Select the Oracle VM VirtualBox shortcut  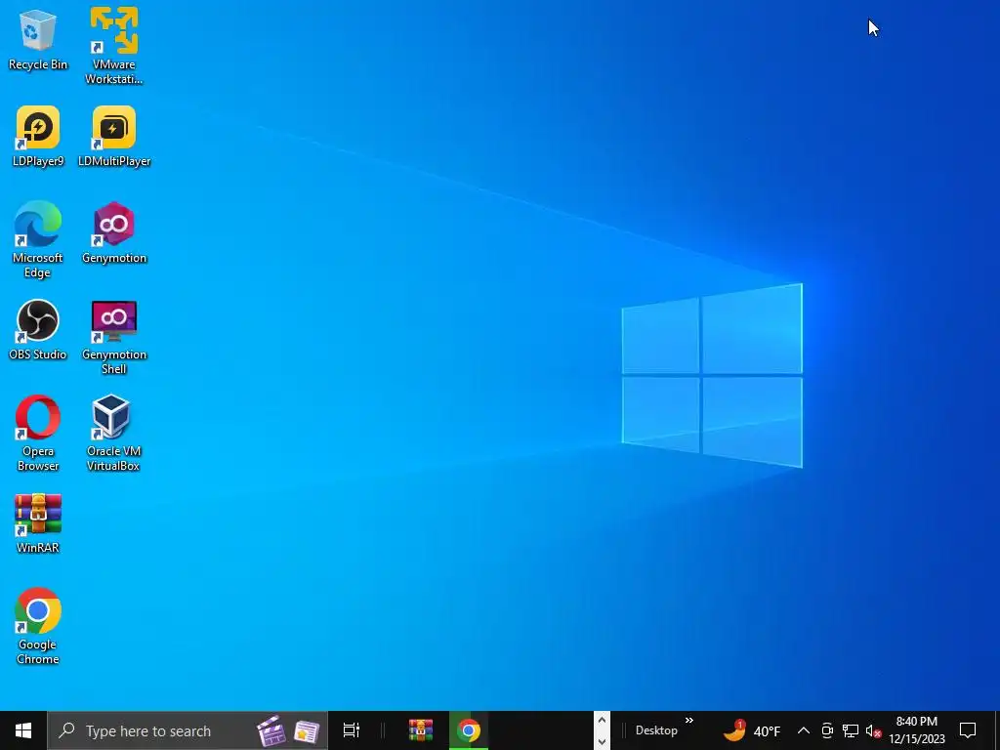[113, 434]
